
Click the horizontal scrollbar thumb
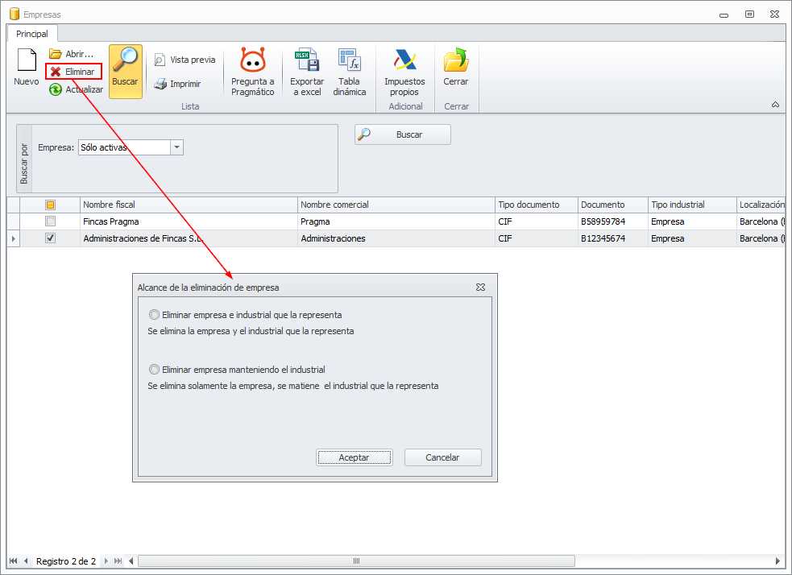coord(357,561)
